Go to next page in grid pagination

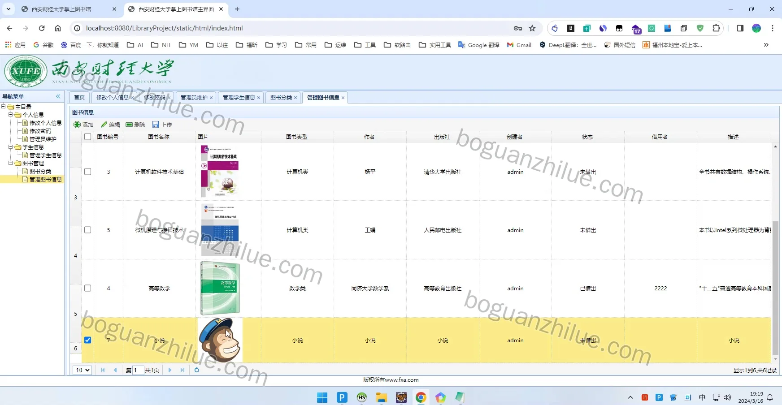click(x=169, y=370)
